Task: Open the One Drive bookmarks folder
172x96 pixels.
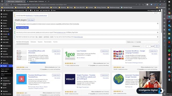Action: tap(54, 7)
